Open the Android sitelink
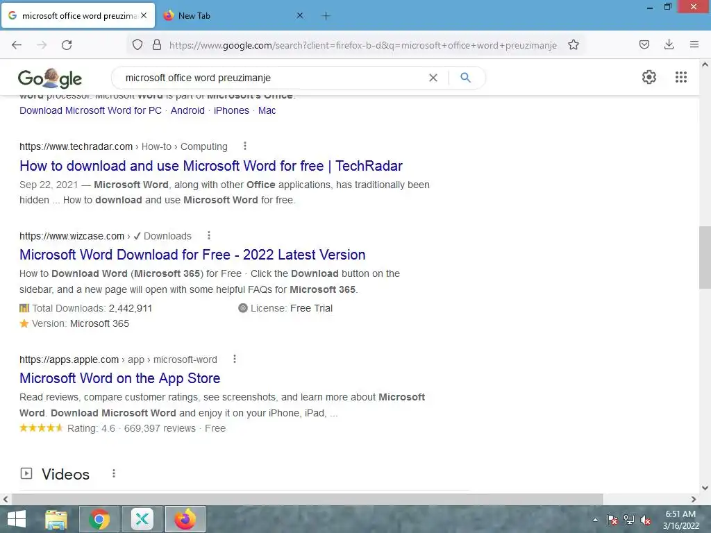The height and width of the screenshot is (533, 711). (187, 110)
